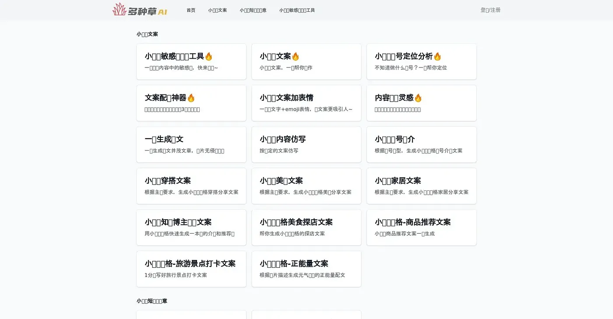Click the description mentioning emoji表情
This screenshot has height=319, width=613.
306,109
